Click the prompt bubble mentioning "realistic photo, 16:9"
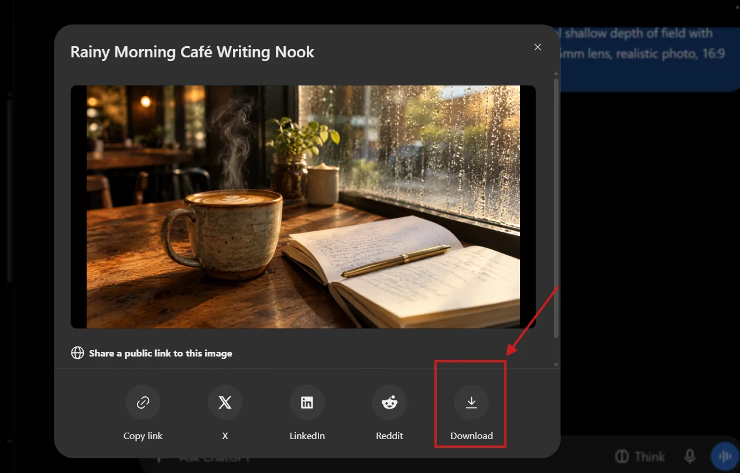The width and height of the screenshot is (740, 473). coord(650,59)
